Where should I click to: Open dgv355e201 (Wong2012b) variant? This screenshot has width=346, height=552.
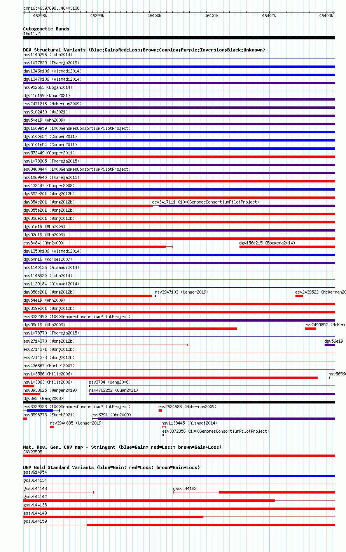[x=49, y=210]
